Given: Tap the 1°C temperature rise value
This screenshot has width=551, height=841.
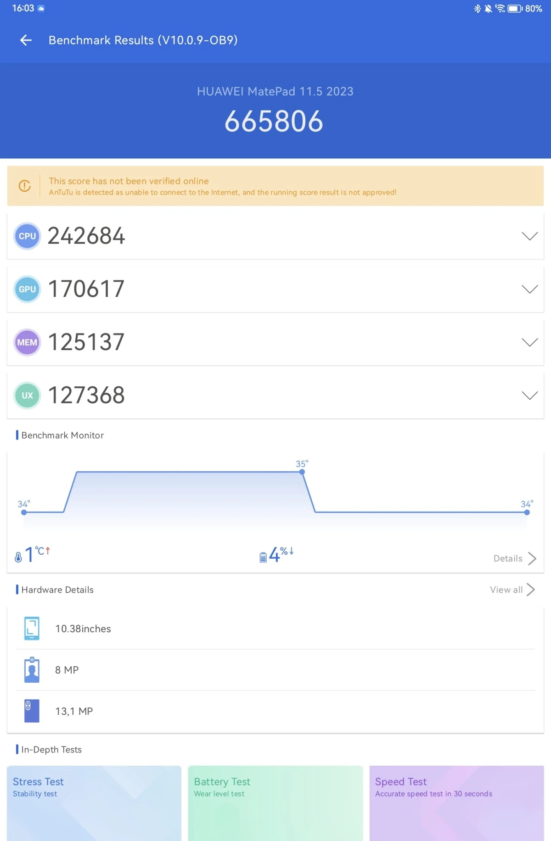Looking at the screenshot, I should click(37, 554).
